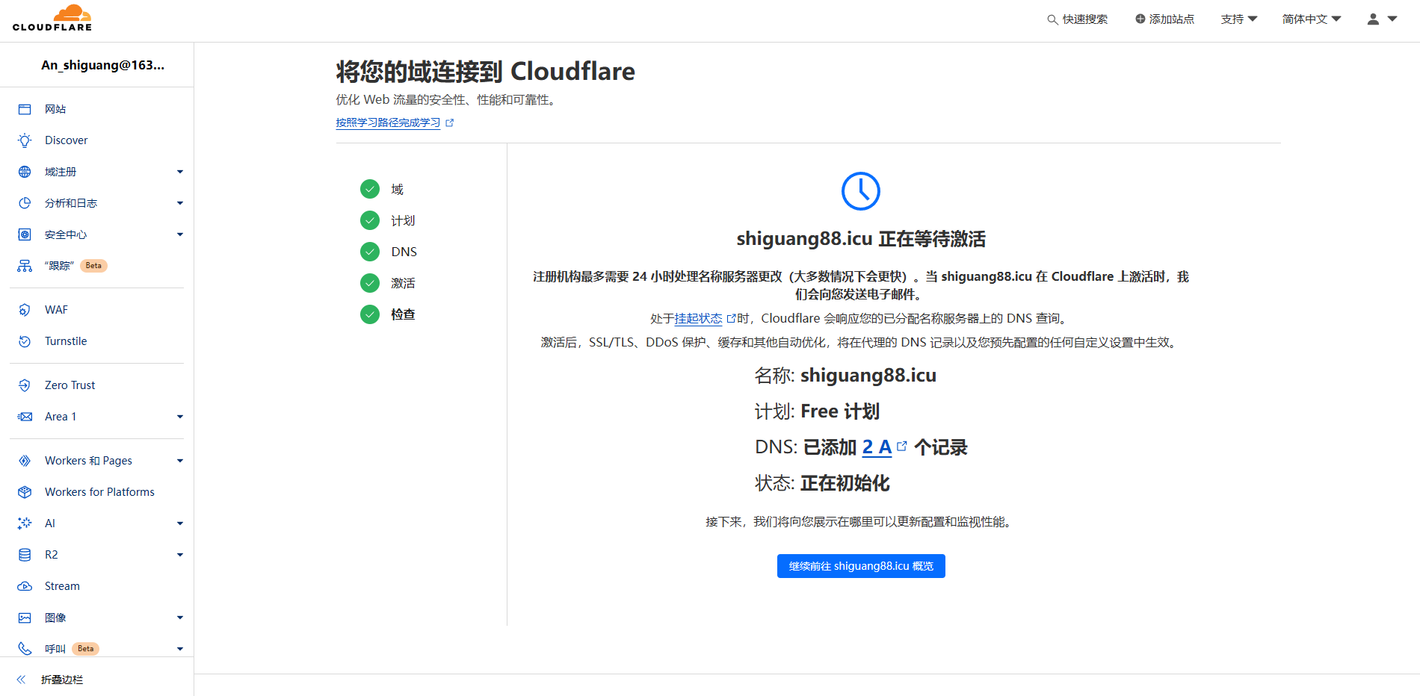Click the "跟踪" menu label
Image resolution: width=1420 pixels, height=696 pixels.
[59, 266]
